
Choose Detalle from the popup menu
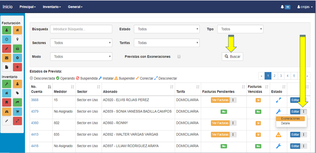[x=285, y=123]
